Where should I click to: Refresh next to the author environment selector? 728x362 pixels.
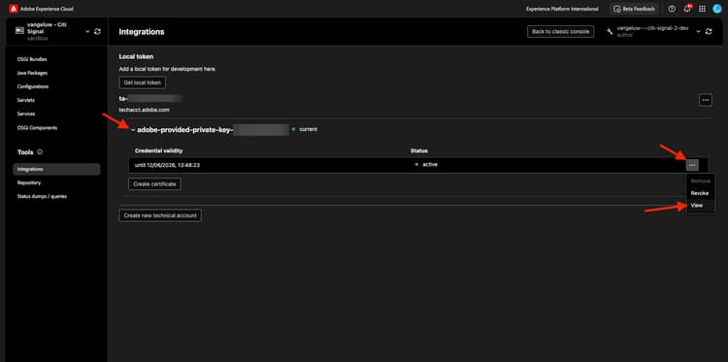click(709, 32)
